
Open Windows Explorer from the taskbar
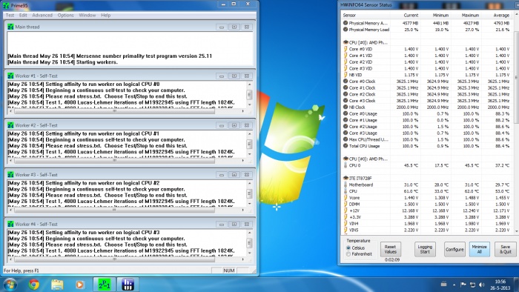click(x=57, y=285)
